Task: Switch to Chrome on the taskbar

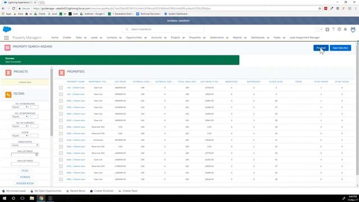Action: tap(41, 198)
